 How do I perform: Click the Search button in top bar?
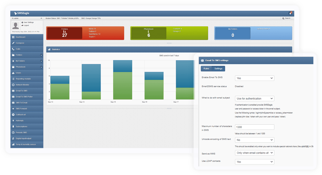tap(286, 18)
